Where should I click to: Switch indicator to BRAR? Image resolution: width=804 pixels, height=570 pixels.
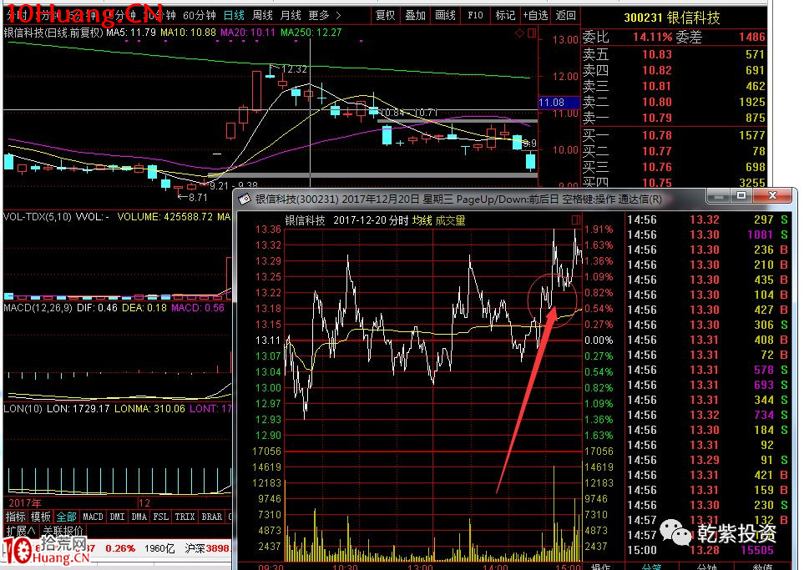212,517
